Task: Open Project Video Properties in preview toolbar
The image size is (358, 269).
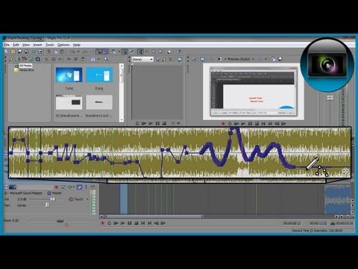Action: (194, 59)
